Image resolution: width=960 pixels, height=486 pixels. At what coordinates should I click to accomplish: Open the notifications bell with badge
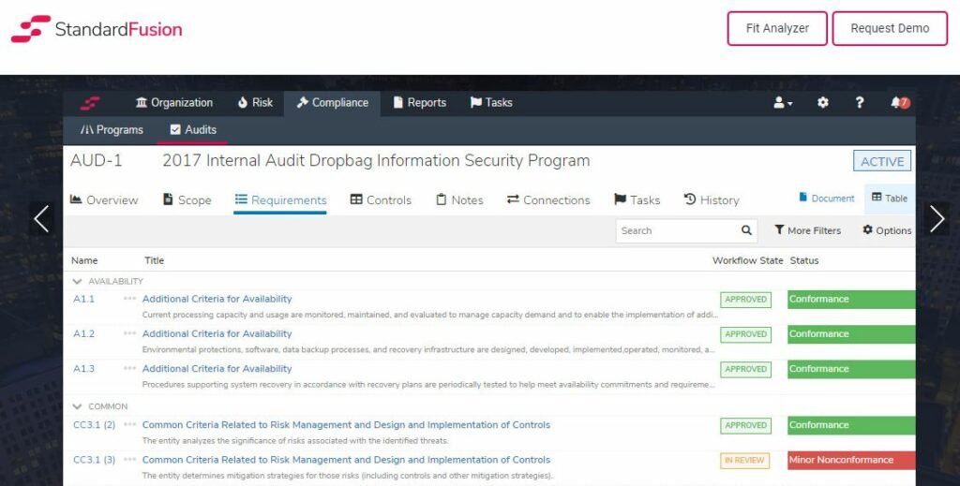pos(899,103)
